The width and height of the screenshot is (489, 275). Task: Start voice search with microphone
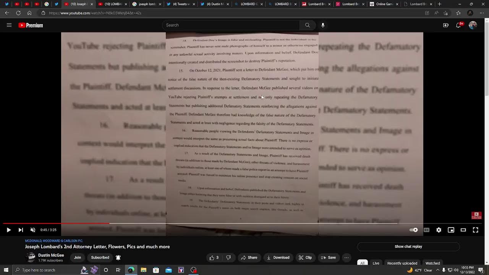(323, 25)
